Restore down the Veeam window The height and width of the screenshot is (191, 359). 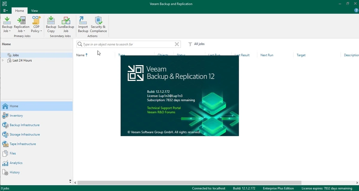tap(348, 4)
